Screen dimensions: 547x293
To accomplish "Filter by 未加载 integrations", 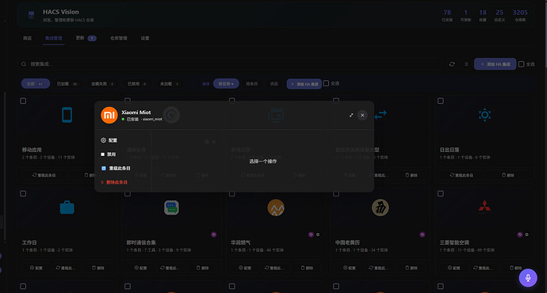I will [x=169, y=84].
